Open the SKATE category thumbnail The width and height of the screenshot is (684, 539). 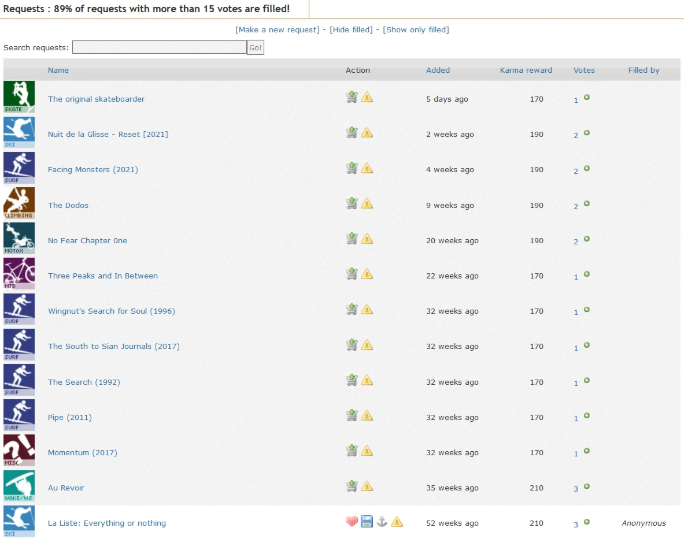pyautogui.click(x=19, y=96)
